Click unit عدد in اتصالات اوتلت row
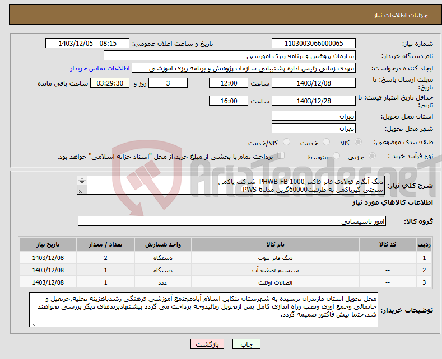Image resolution: width=442 pixels, height=359 pixels. pos(163,282)
